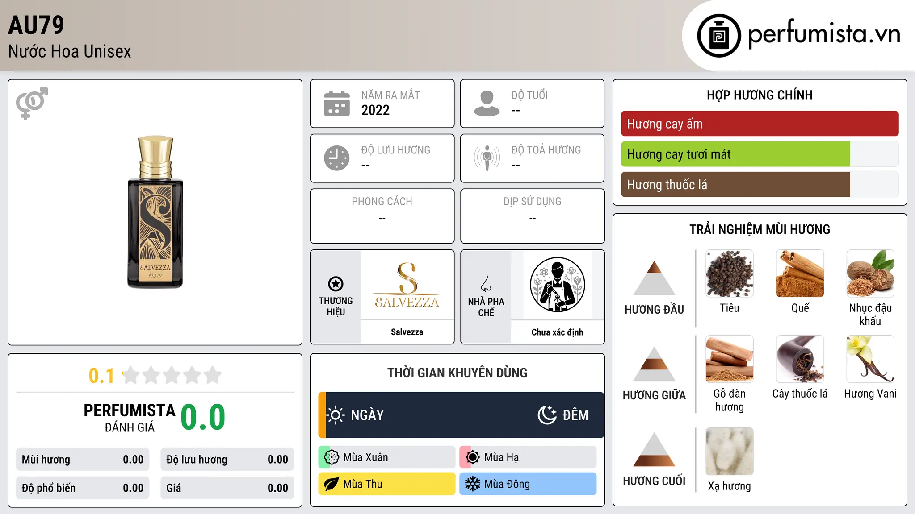The height and width of the screenshot is (514, 915).
Task: Click the perfumer avatar illustration
Action: pos(558,285)
